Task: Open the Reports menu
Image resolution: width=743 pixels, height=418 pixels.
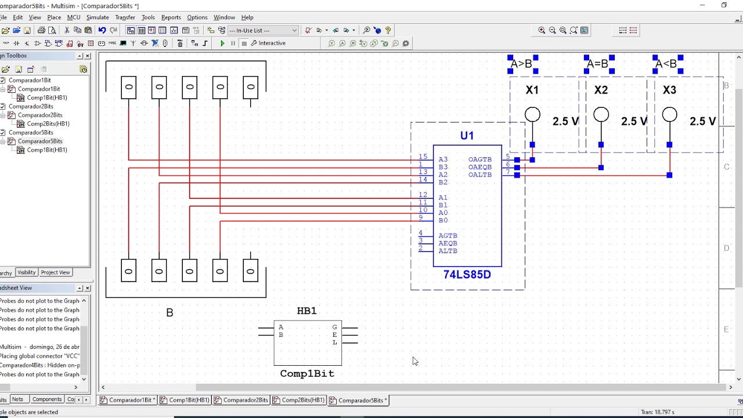Action: coord(171,17)
